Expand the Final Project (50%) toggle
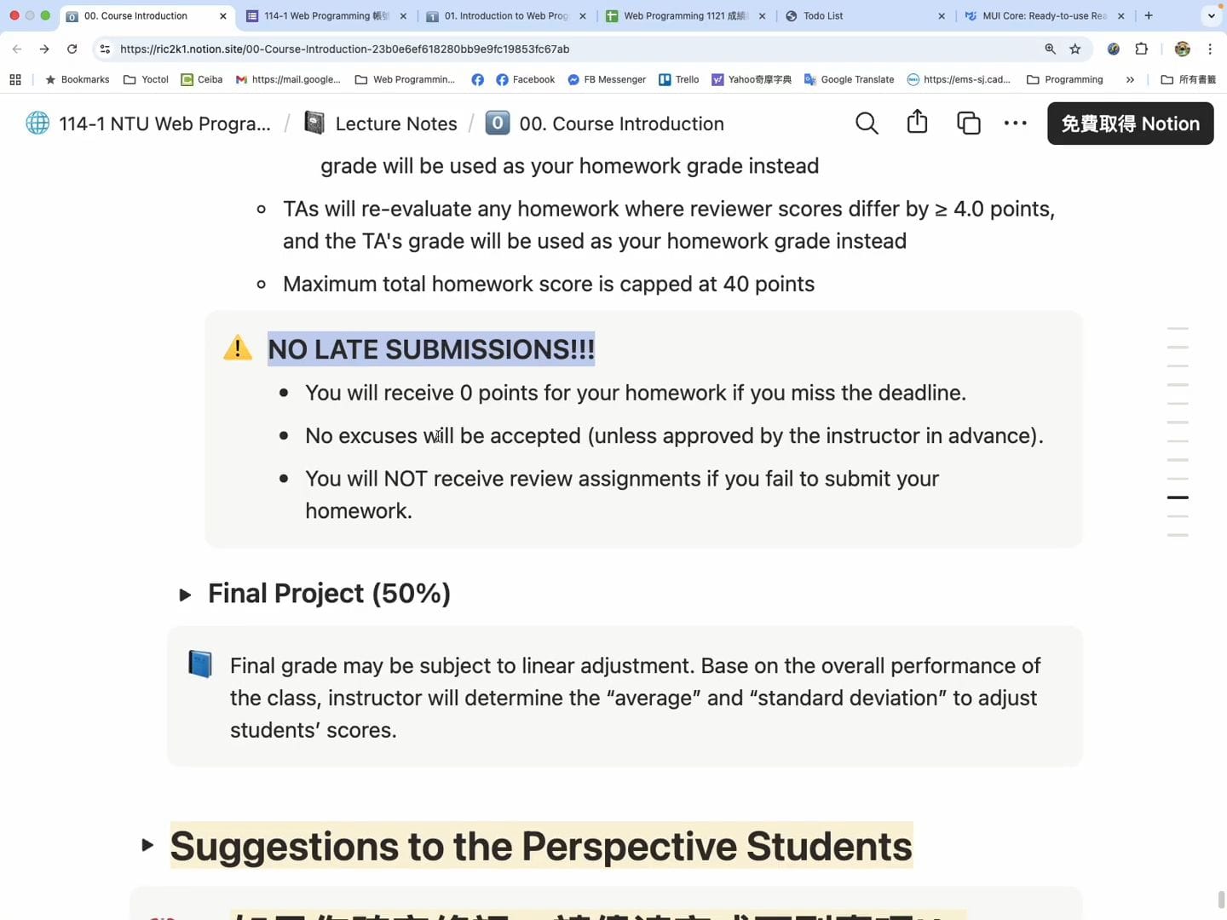Viewport: 1227px width, 920px height. pos(185,595)
